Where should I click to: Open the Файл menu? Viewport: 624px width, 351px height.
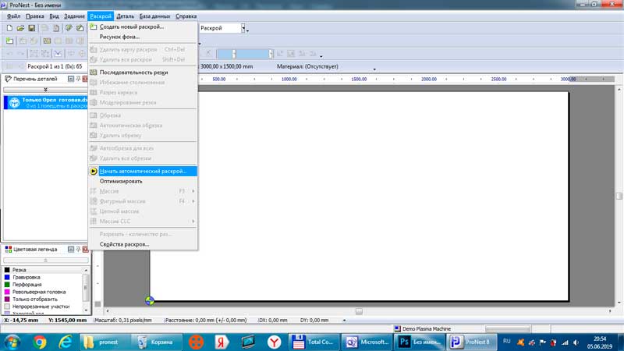tap(13, 16)
